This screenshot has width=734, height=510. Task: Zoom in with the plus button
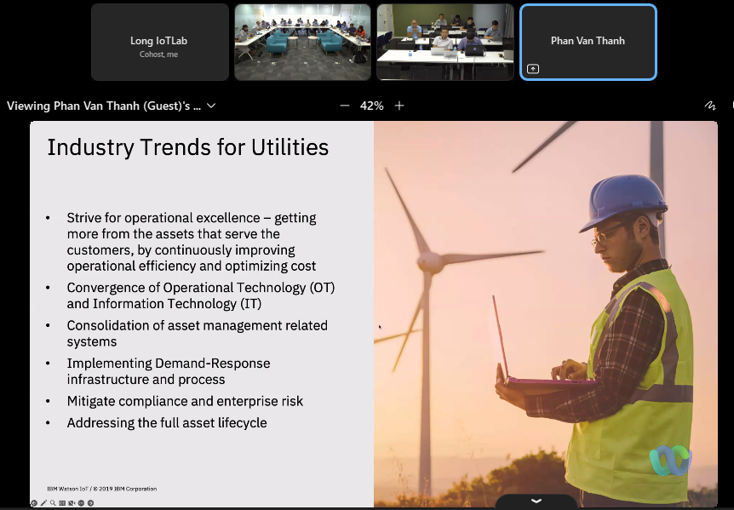[399, 106]
